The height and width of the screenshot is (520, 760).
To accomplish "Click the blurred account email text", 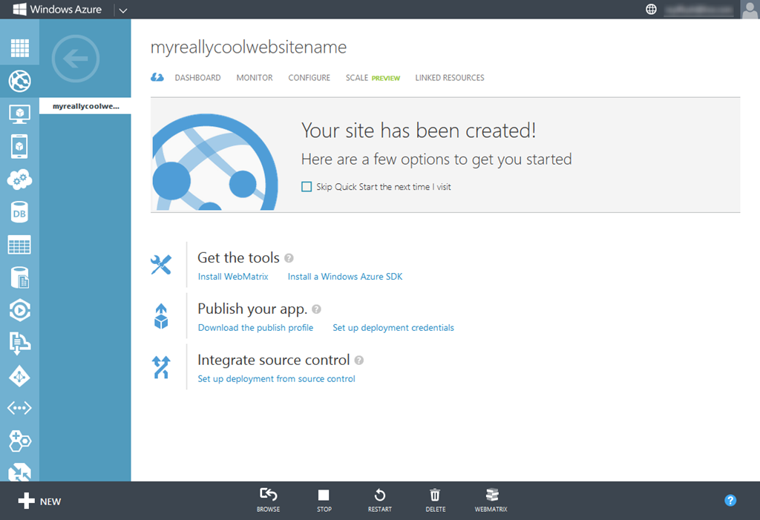I will [x=698, y=9].
